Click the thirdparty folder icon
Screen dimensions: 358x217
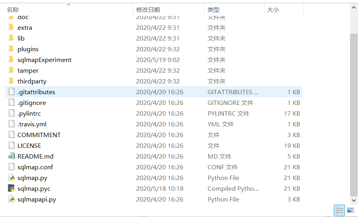(11, 81)
